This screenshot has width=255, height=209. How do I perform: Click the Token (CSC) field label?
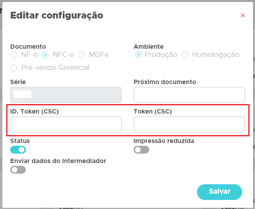pos(153,111)
